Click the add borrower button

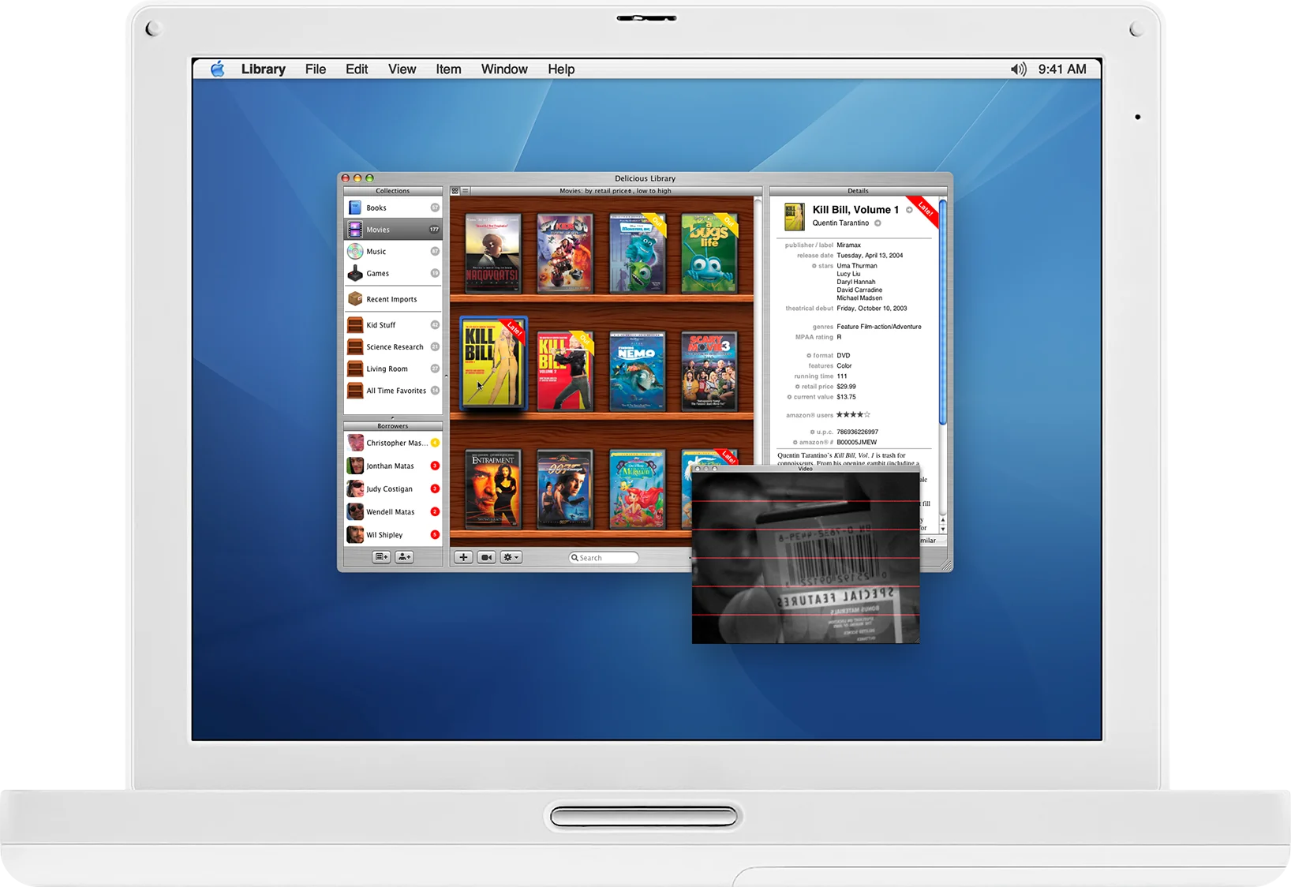pos(404,557)
